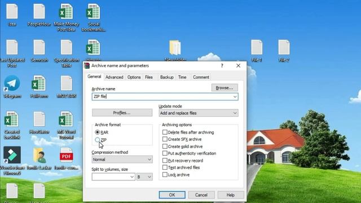Select the New folder icon
Screen dimensions: 361x203
point(175,48)
